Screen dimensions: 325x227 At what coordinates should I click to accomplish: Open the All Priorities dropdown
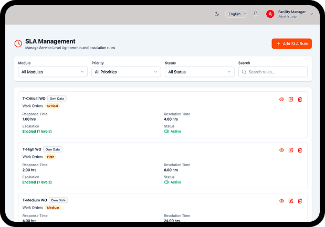click(126, 72)
